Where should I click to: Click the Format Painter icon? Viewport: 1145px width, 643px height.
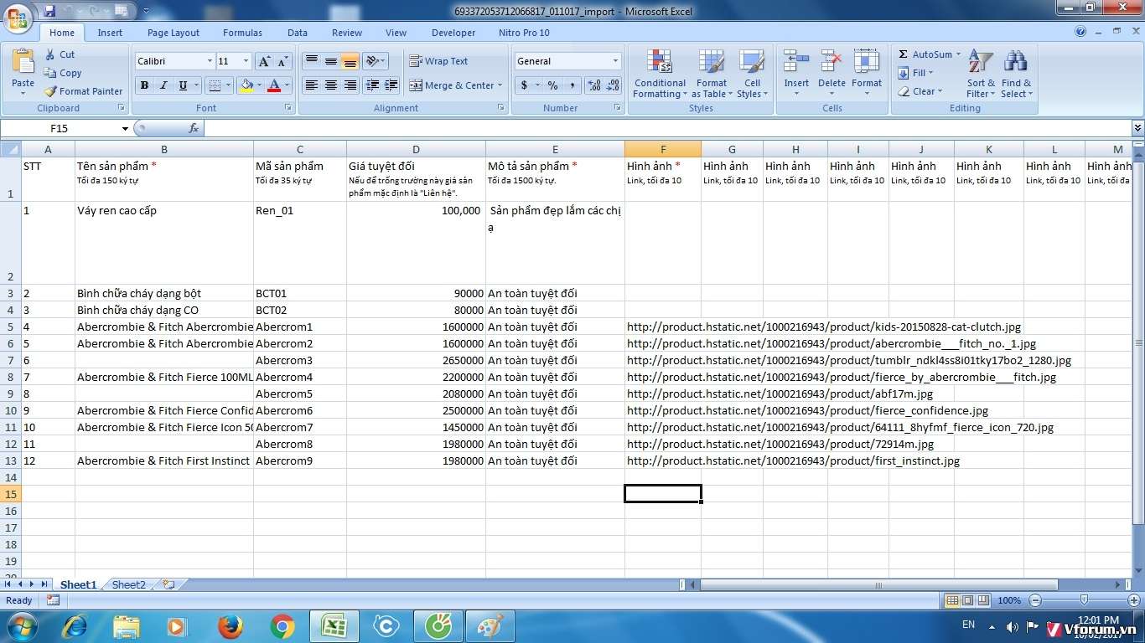(51, 91)
